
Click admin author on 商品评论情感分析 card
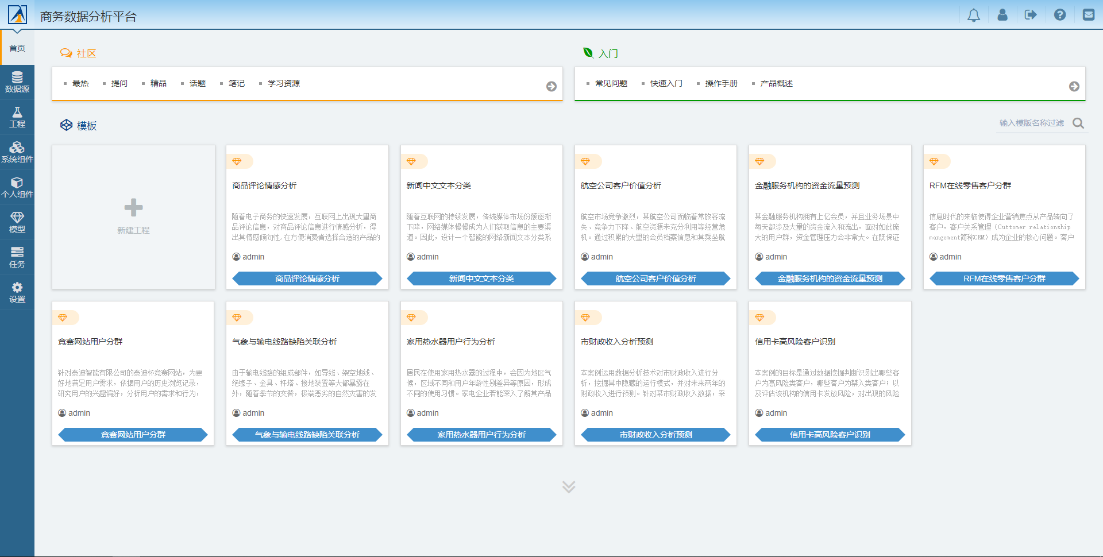tap(248, 257)
